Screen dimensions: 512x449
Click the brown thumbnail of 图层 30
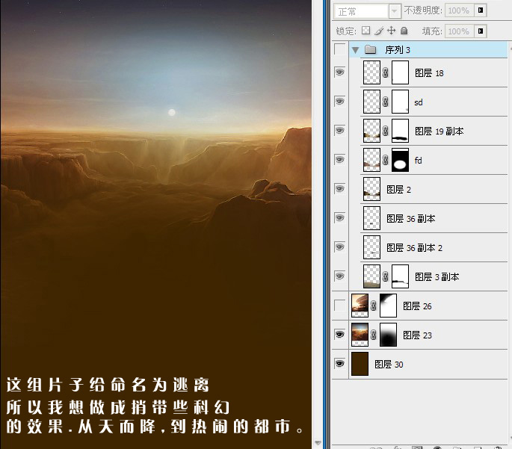tap(360, 364)
